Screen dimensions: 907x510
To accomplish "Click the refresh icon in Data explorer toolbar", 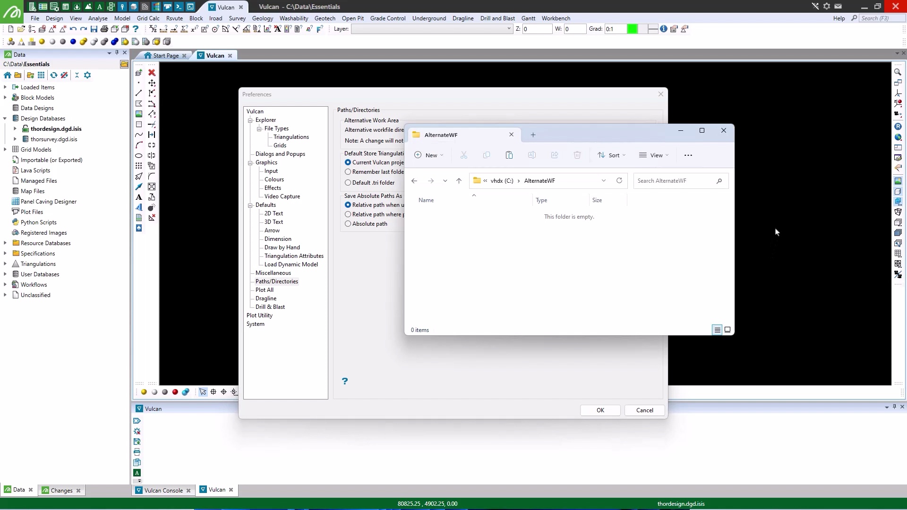I will point(54,75).
